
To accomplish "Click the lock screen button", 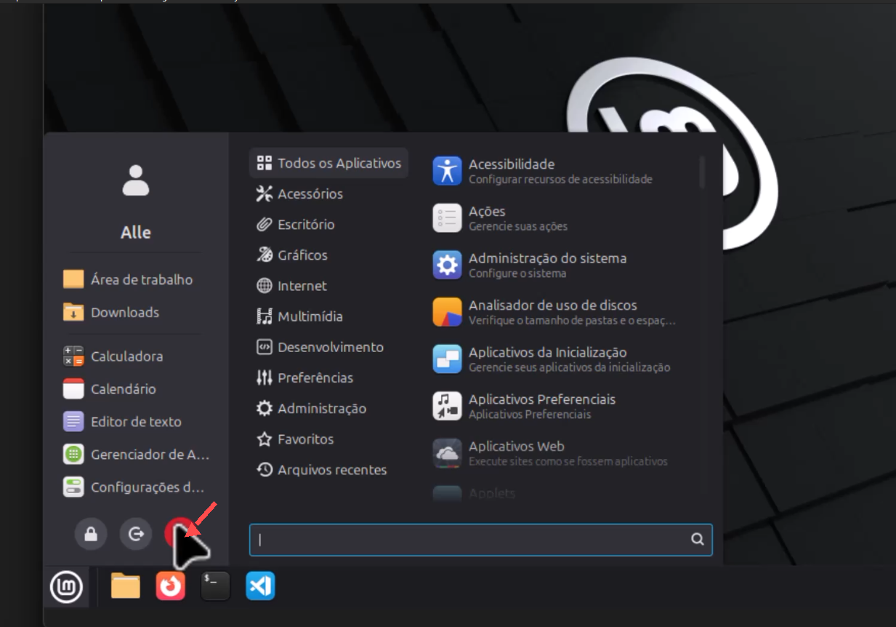I will pos(91,535).
